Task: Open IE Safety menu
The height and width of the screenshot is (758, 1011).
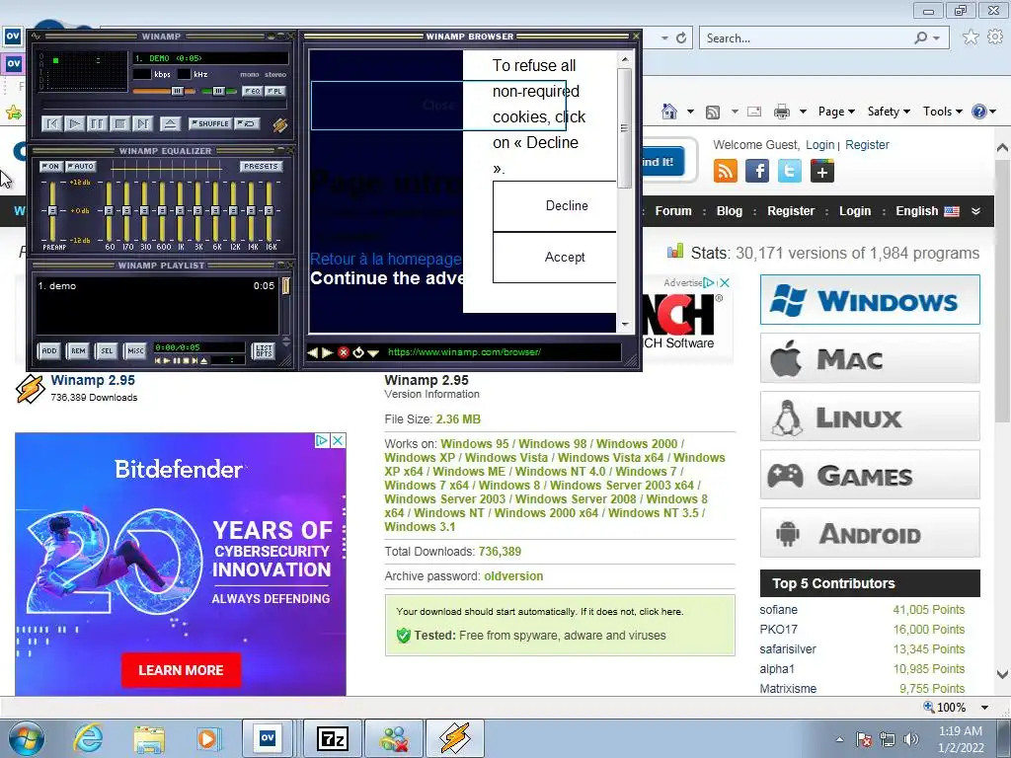Action: (889, 112)
